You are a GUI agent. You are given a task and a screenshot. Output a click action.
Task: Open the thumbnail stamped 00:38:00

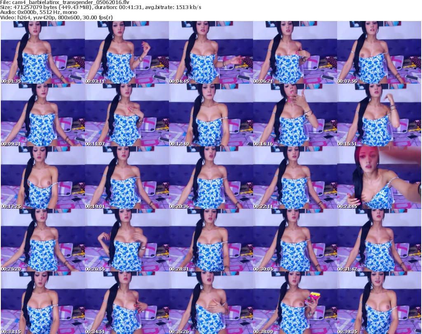click(x=295, y=303)
